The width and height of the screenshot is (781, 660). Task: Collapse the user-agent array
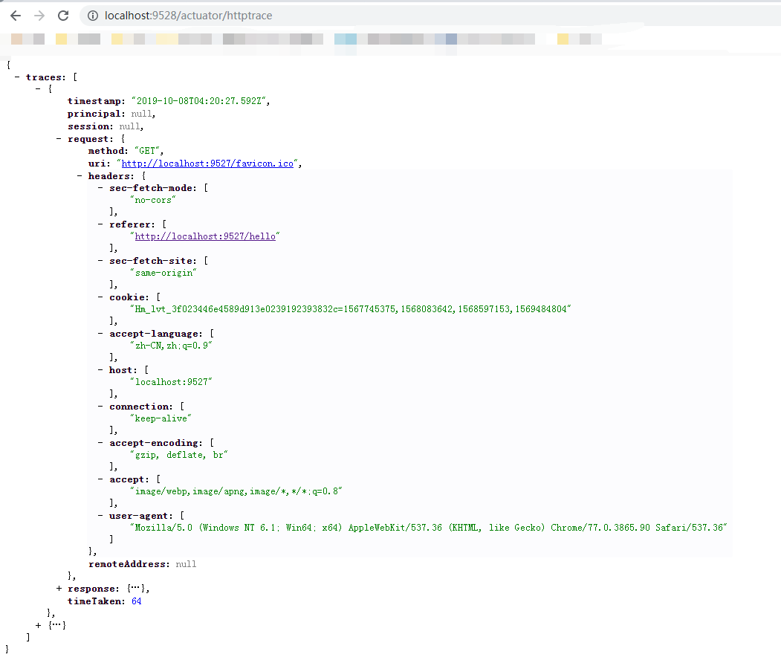coord(100,516)
